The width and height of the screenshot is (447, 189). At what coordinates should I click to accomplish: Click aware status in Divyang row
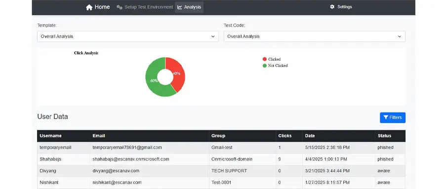[384, 171]
